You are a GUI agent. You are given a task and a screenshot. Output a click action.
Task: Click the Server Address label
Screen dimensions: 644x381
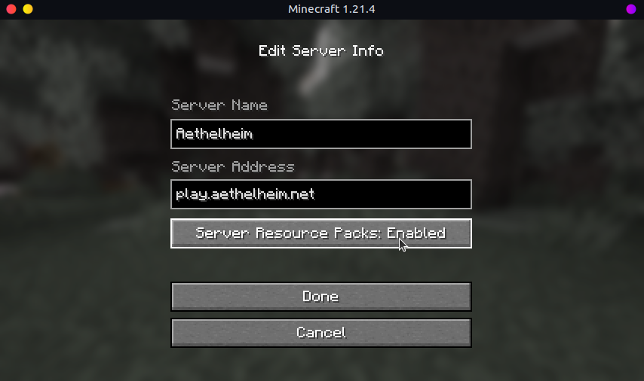tap(233, 166)
